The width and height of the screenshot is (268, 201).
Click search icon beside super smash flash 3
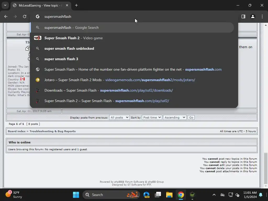coord(38,59)
